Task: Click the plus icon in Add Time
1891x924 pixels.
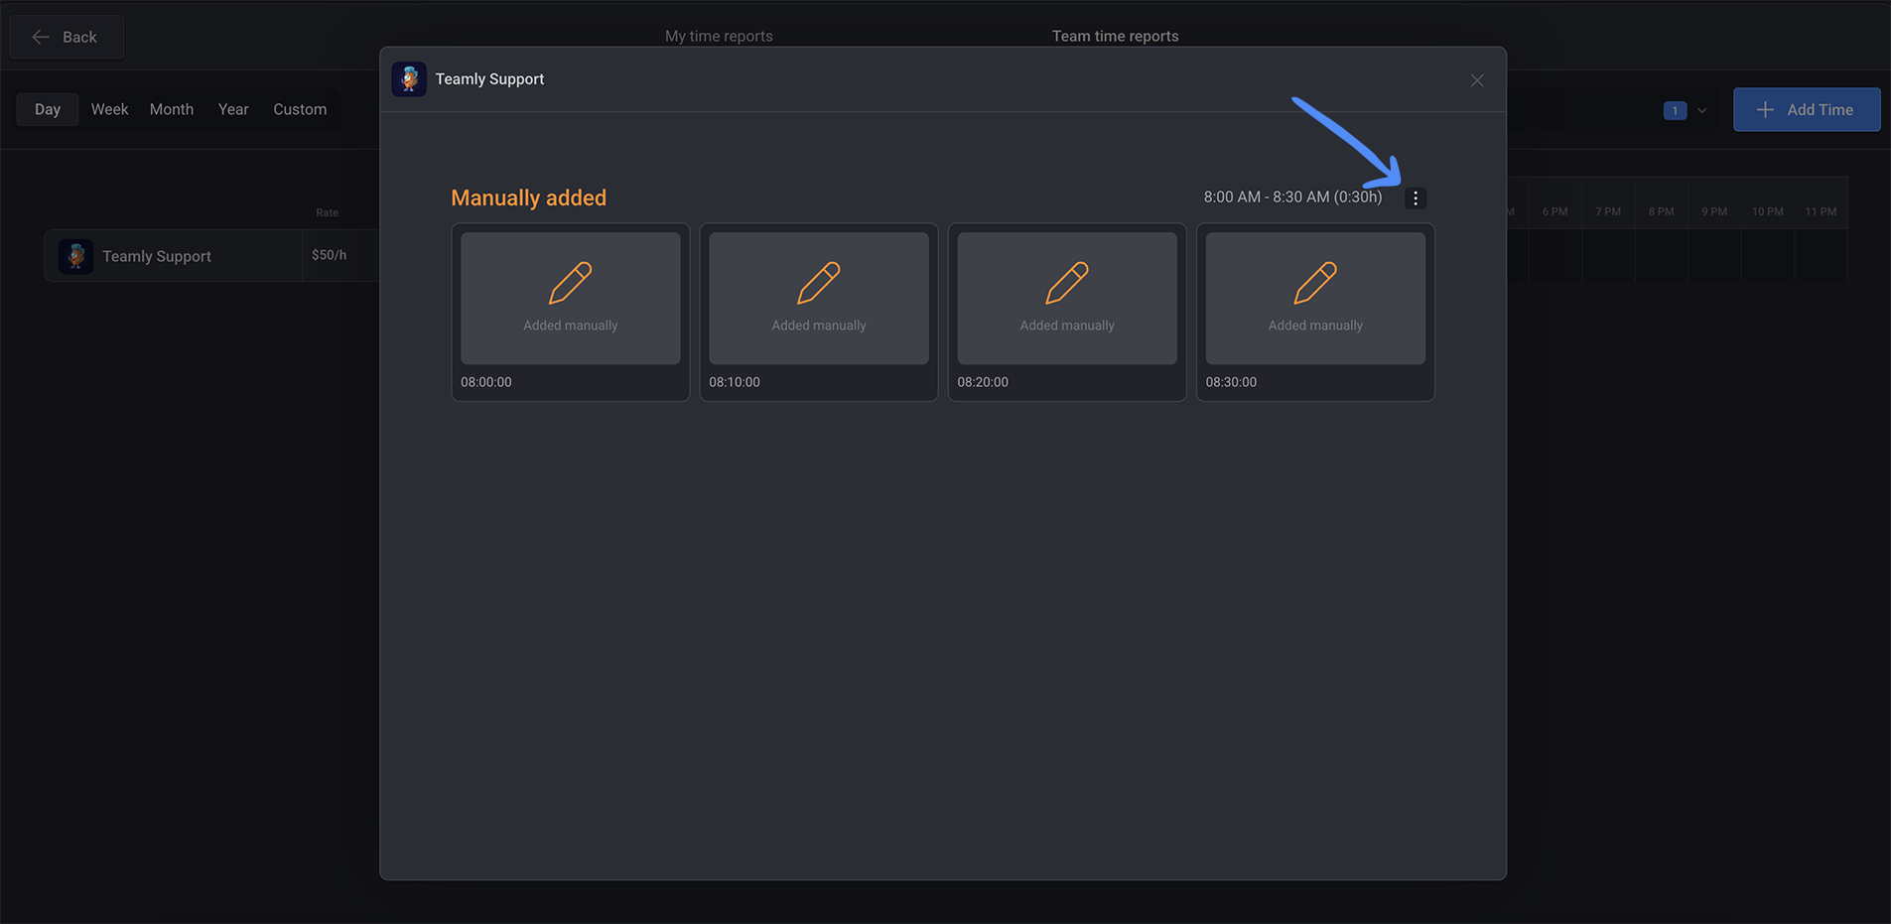Action: pyautogui.click(x=1765, y=110)
